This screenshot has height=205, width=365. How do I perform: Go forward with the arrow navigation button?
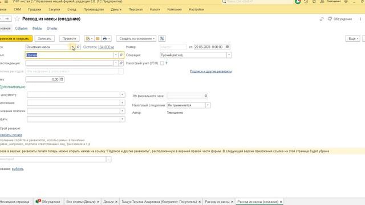[7, 19]
